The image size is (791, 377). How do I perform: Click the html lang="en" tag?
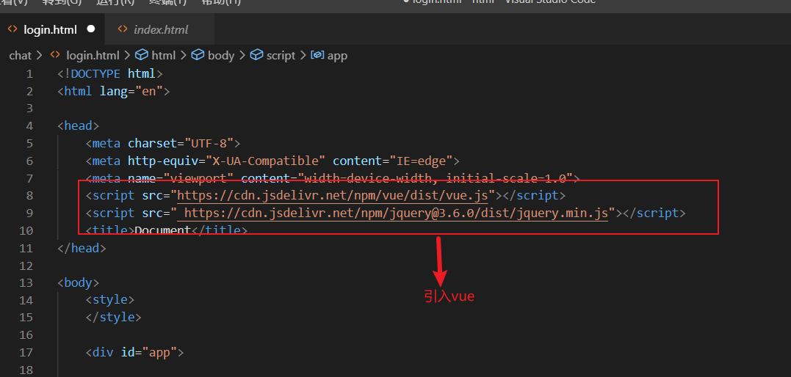(114, 92)
